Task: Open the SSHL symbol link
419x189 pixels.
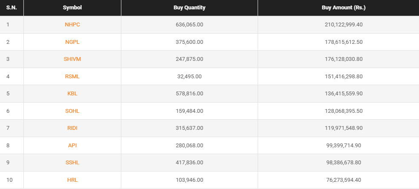Action: pos(72,163)
